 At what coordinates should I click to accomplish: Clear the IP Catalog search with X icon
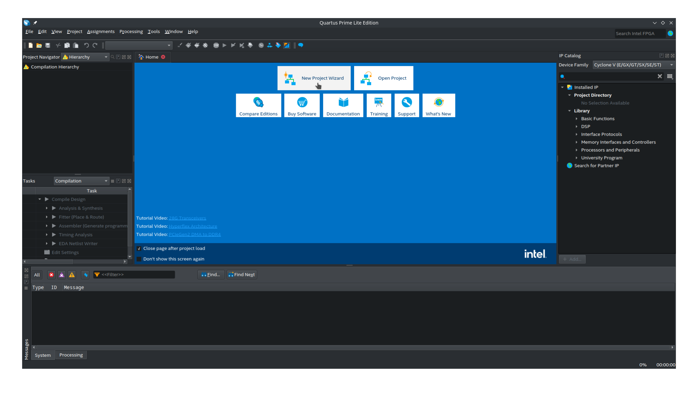660,76
